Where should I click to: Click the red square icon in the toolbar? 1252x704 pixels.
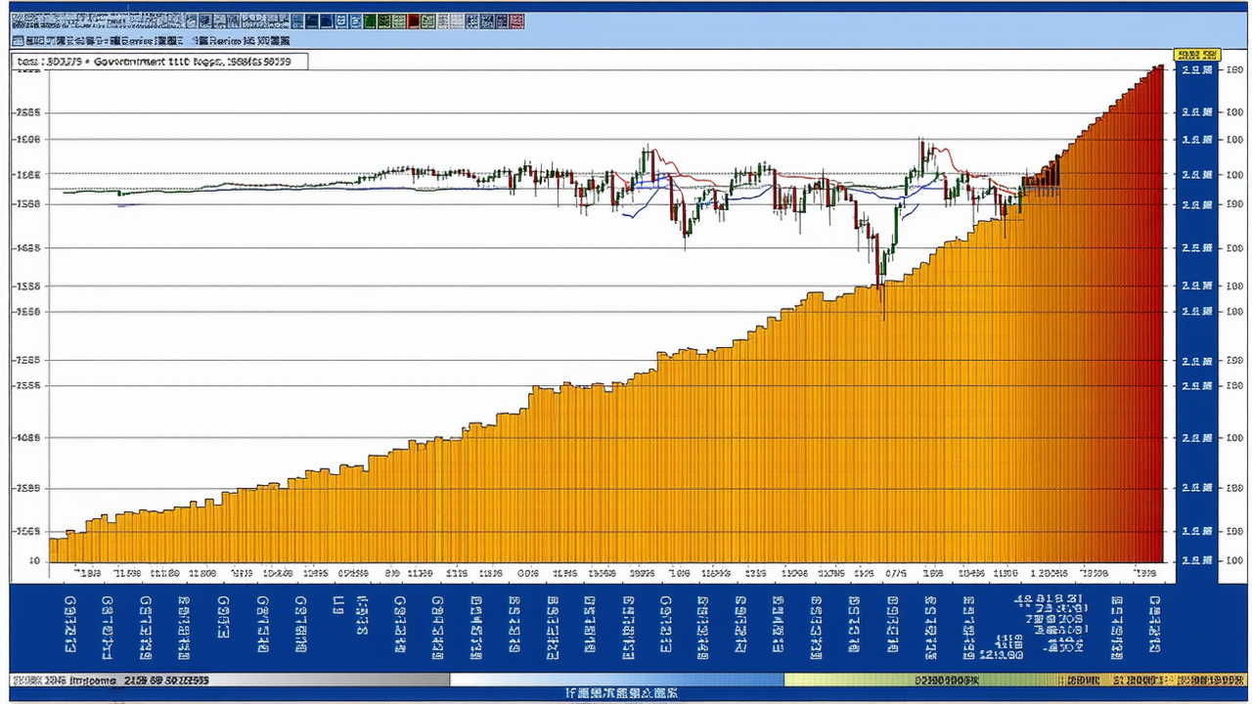tap(414, 21)
